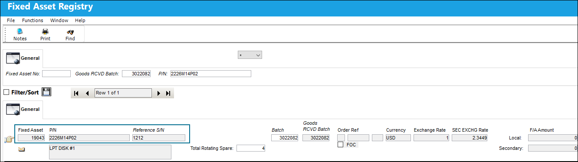Click the Order Ref label
Screen dimensions: 578x162
pyautogui.click(x=348, y=130)
